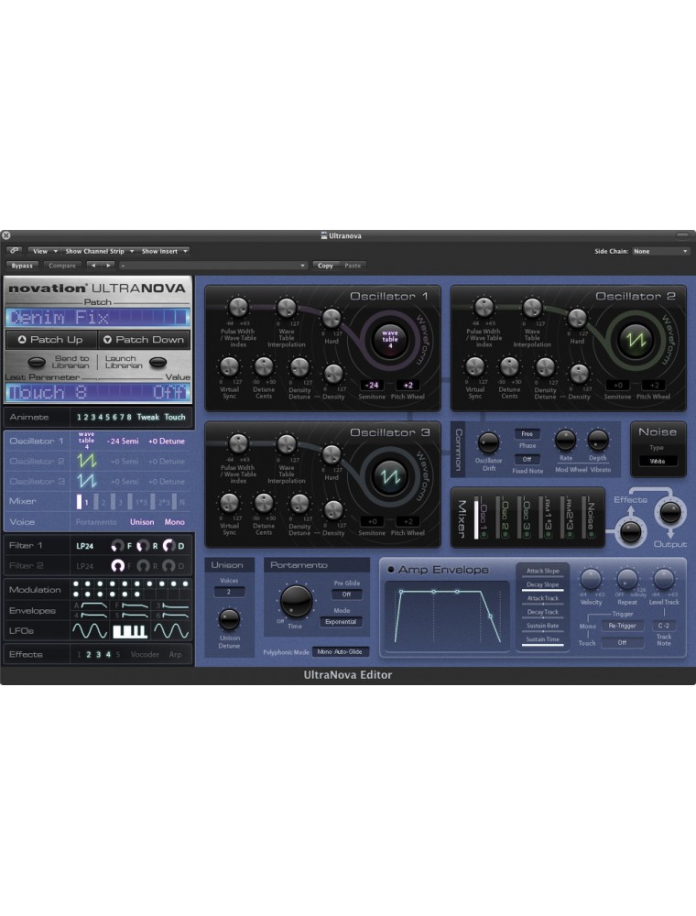Click the Patch Down button
This screenshot has height=916, width=696.
point(144,340)
